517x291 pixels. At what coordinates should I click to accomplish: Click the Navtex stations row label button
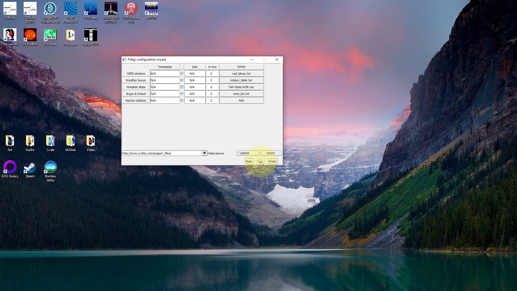[136, 100]
